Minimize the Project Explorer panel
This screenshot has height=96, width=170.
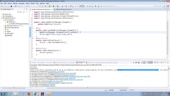pos(24,9)
